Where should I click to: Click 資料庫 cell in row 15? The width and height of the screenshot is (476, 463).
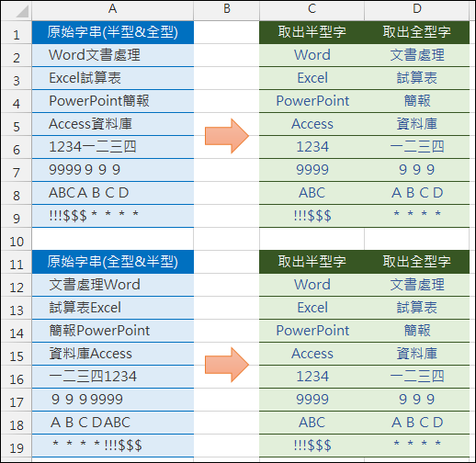click(x=417, y=354)
